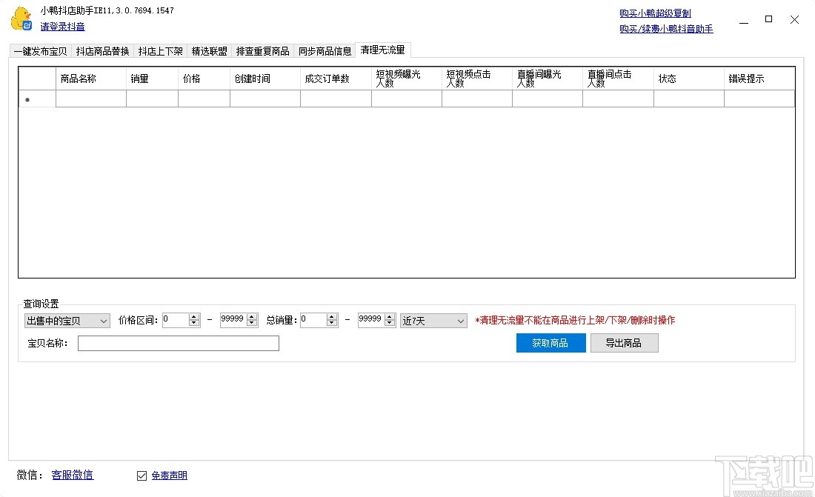Open 购买小鸭超级复制 link
Screen dimensions: 815x497
(x=655, y=13)
